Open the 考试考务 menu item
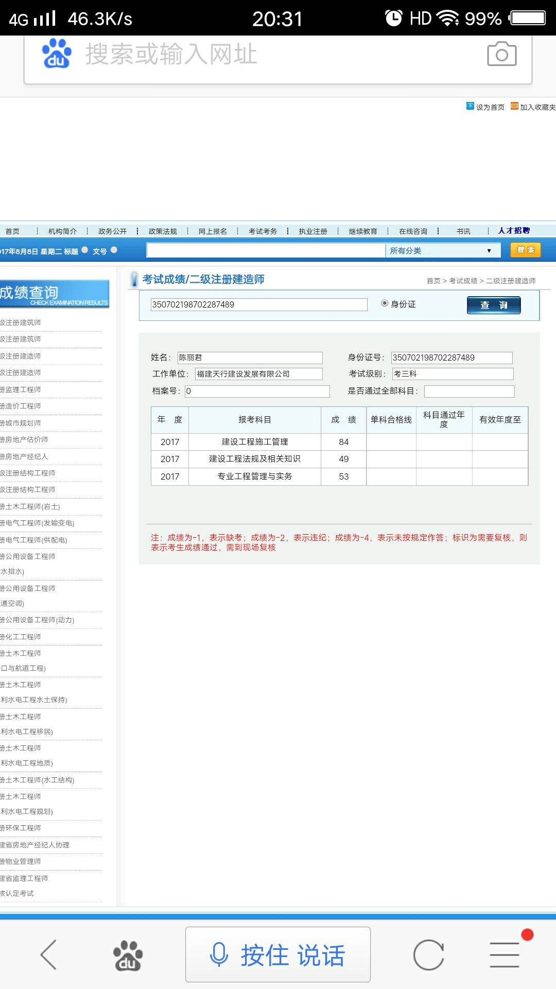This screenshot has width=556, height=989. tap(263, 231)
